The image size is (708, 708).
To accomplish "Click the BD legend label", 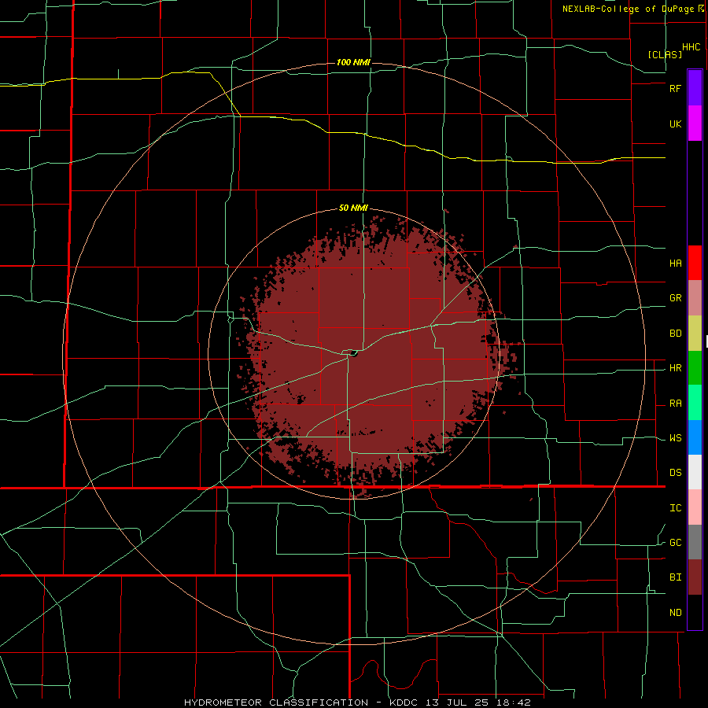I will [x=675, y=334].
